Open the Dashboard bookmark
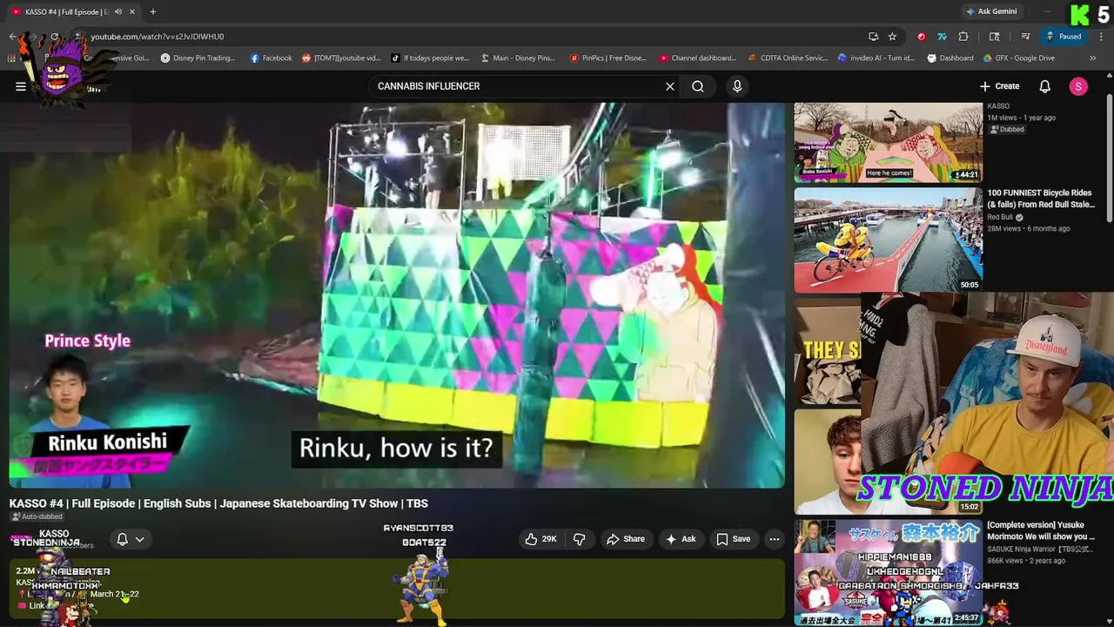 pyautogui.click(x=950, y=58)
